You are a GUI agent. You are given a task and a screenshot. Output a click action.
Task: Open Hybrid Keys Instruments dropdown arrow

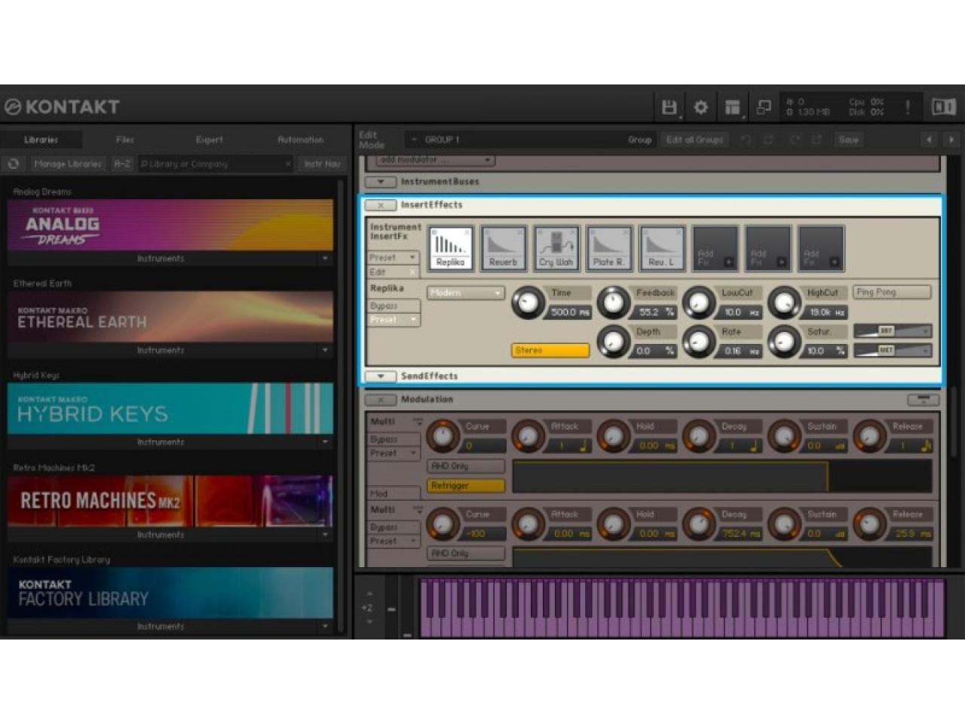[x=325, y=442]
